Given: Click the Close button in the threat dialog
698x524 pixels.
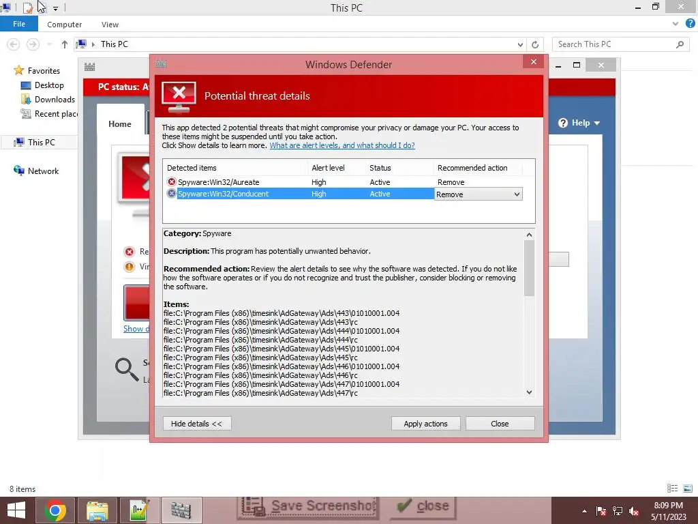Looking at the screenshot, I should point(500,423).
